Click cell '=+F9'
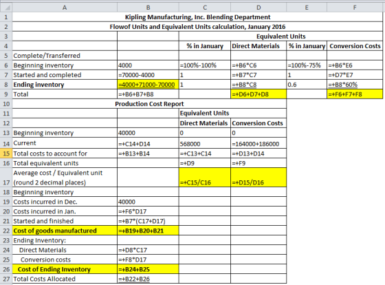This screenshot has width=385, height=285. (258, 163)
